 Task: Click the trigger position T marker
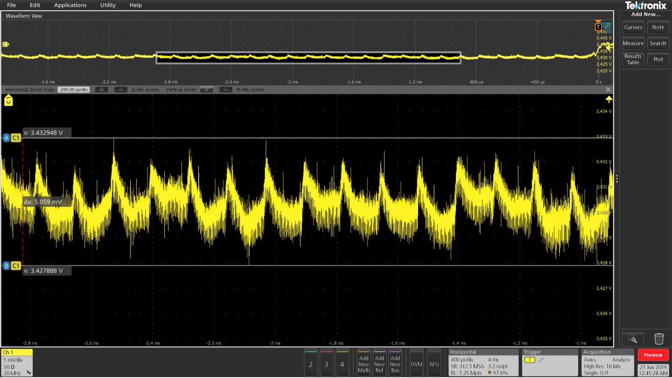coord(598,27)
